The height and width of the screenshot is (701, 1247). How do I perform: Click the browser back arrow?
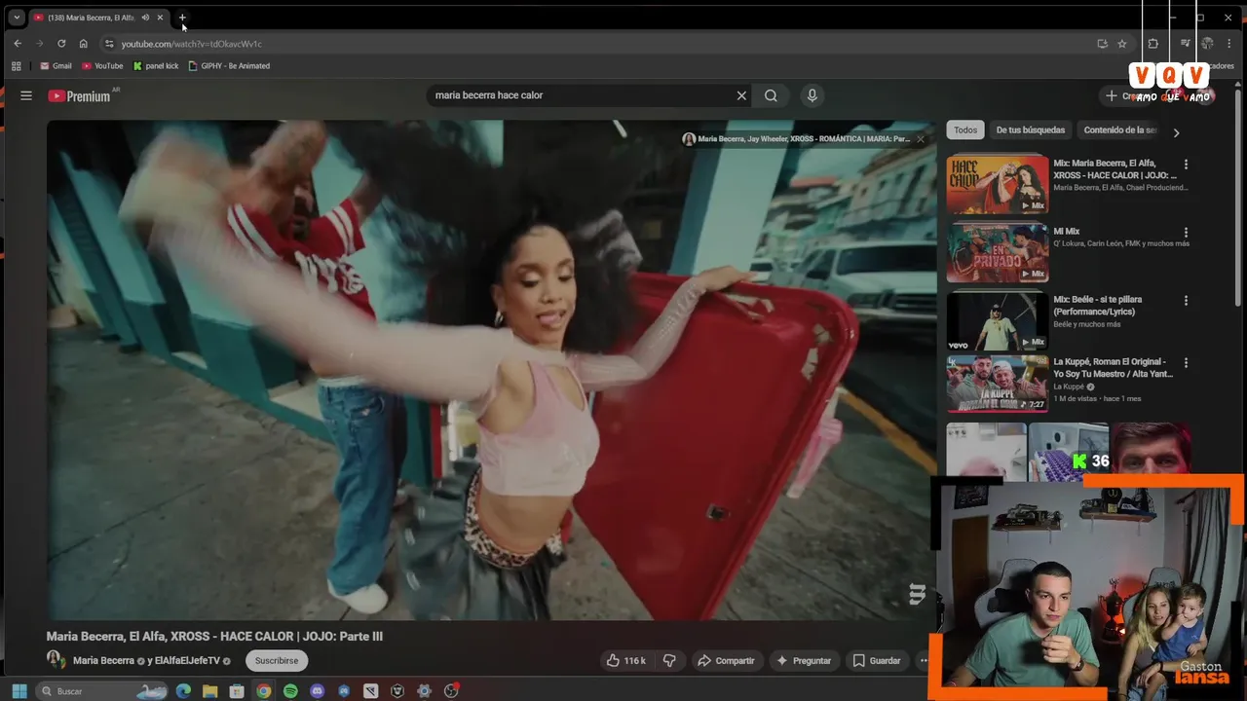[x=18, y=44]
